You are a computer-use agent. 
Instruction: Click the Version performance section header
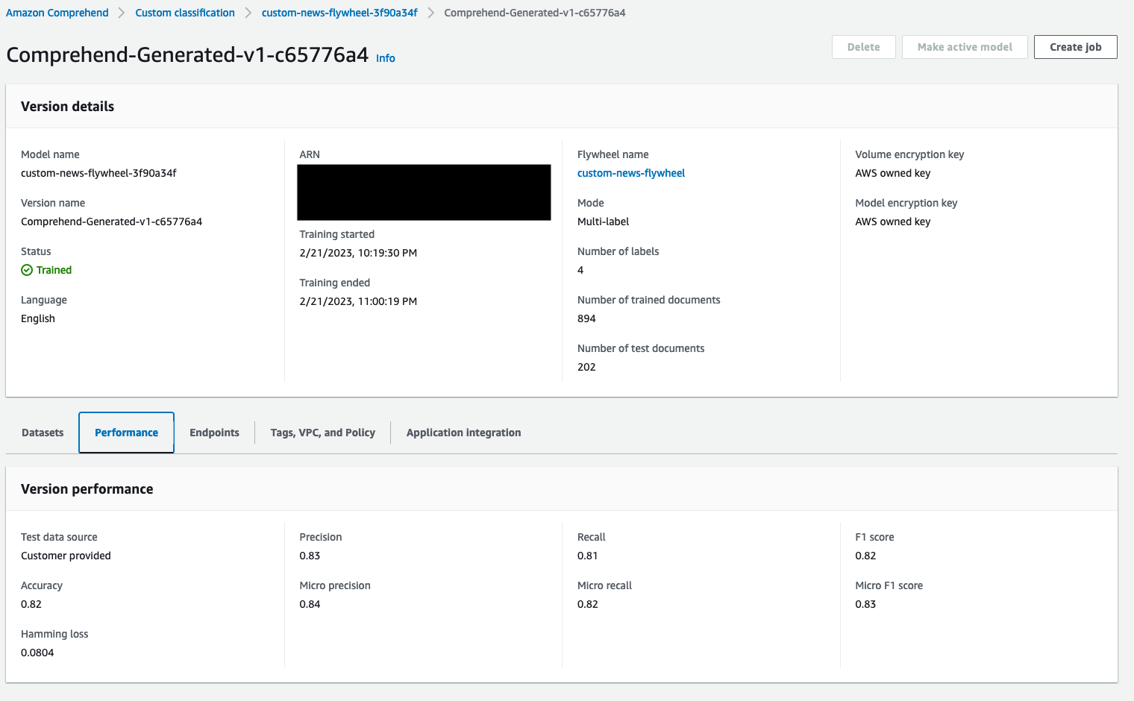(87, 489)
